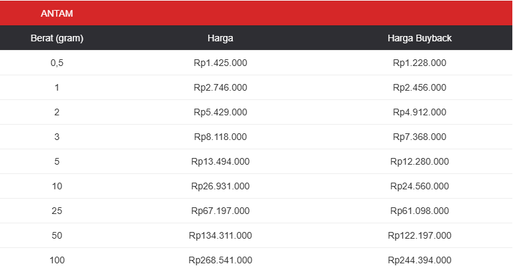Click the ANTAM header label
This screenshot has width=513, height=272.
coord(57,13)
